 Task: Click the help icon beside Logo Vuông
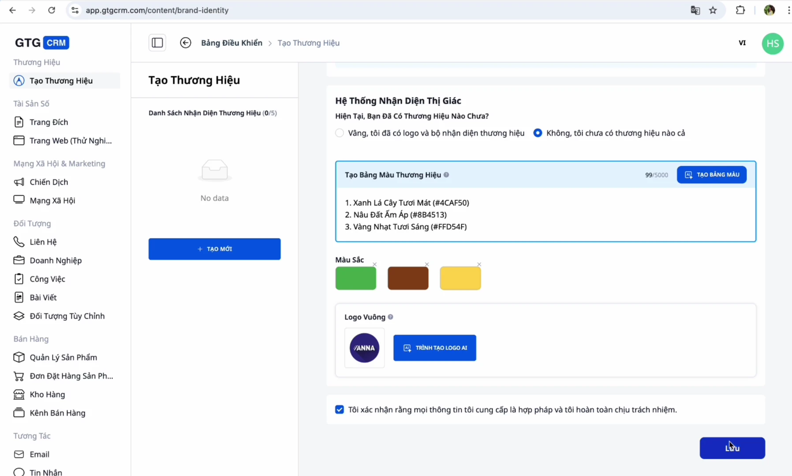click(x=390, y=317)
